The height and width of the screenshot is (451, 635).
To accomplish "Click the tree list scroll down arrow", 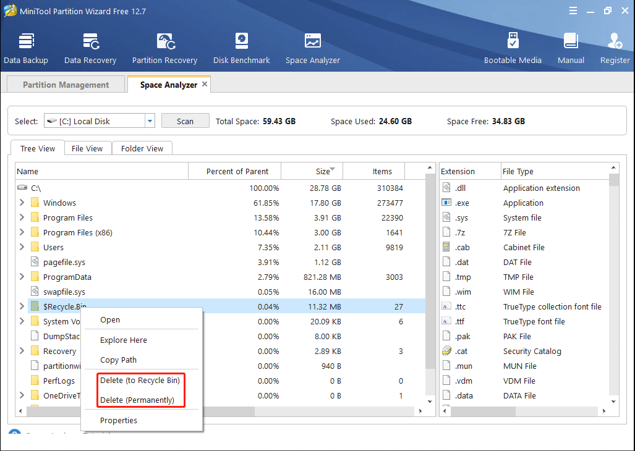I will coord(430,401).
